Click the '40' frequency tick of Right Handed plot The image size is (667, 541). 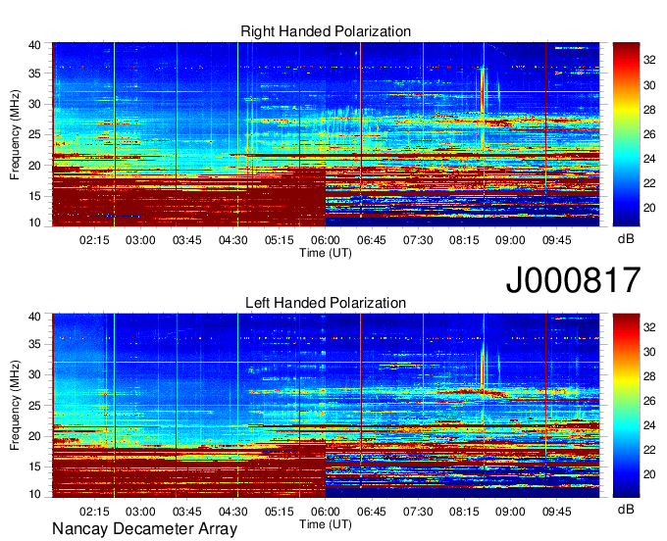[x=34, y=45]
